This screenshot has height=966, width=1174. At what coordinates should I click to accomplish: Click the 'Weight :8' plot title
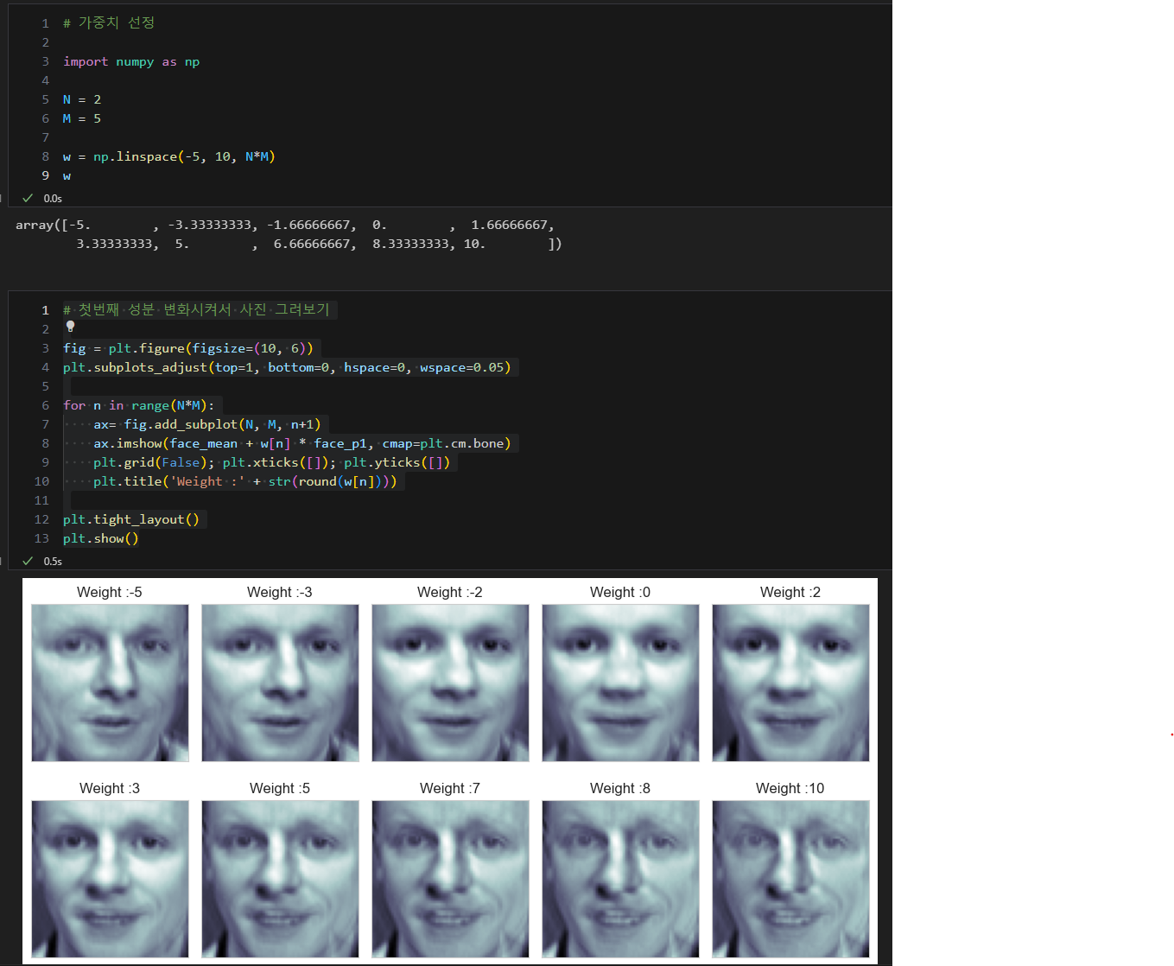click(x=620, y=788)
